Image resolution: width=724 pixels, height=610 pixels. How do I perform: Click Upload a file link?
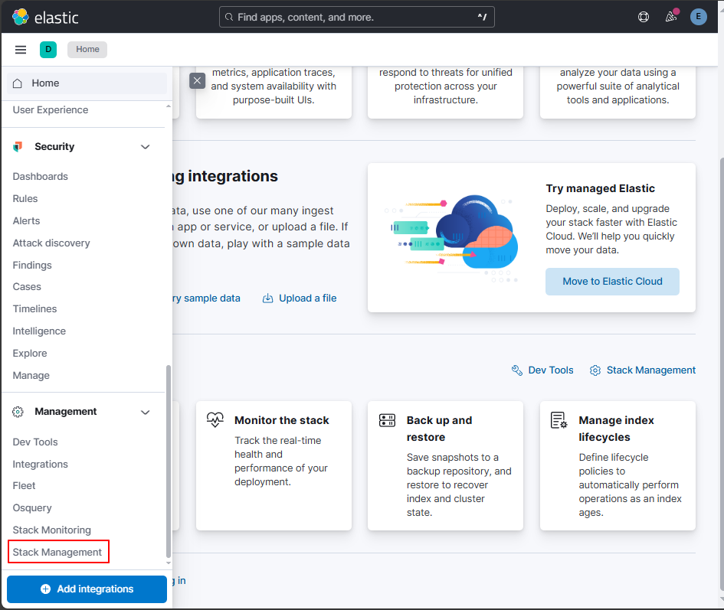click(x=307, y=298)
